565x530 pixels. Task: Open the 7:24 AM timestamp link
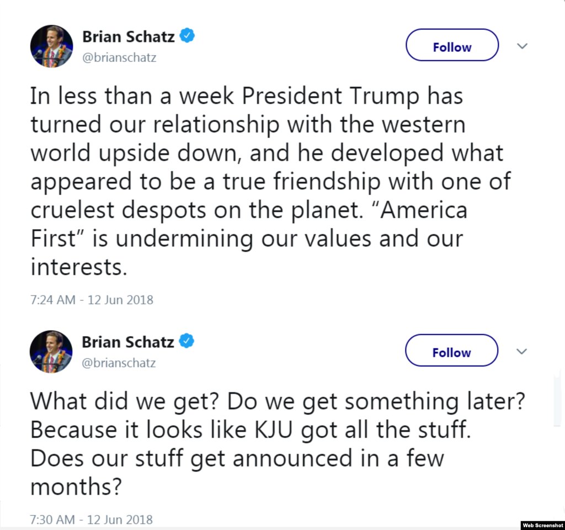click(x=92, y=299)
